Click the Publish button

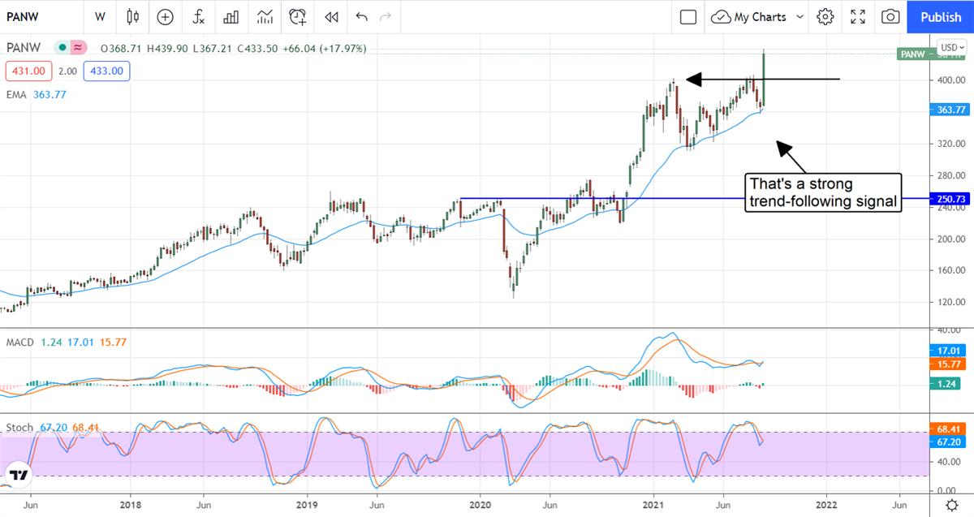941,16
